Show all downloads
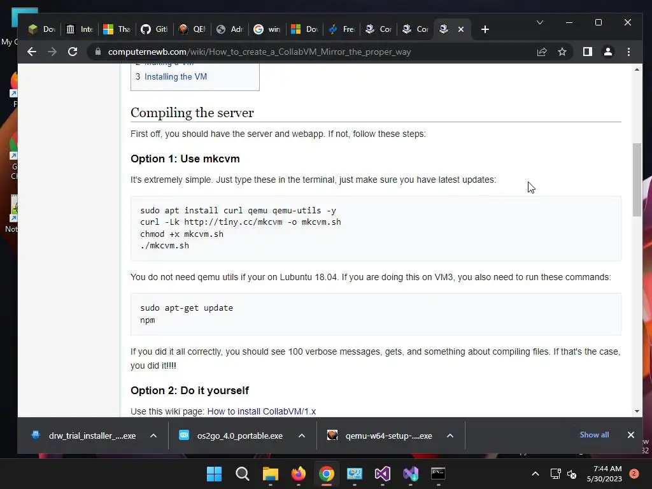Screen dimensions: 652x489 [594, 434]
